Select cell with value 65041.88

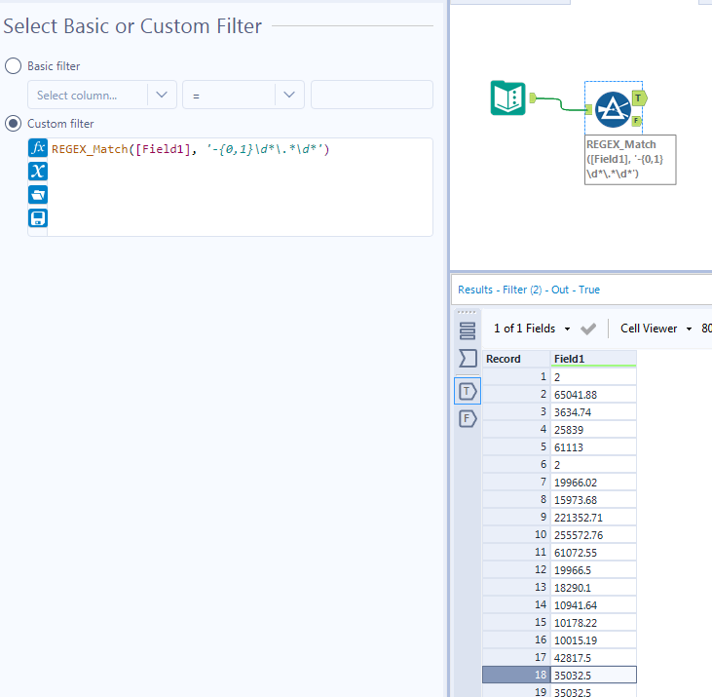pos(593,395)
